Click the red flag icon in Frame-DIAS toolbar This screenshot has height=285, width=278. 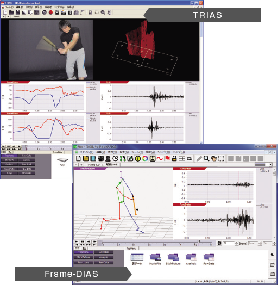(x=167, y=158)
